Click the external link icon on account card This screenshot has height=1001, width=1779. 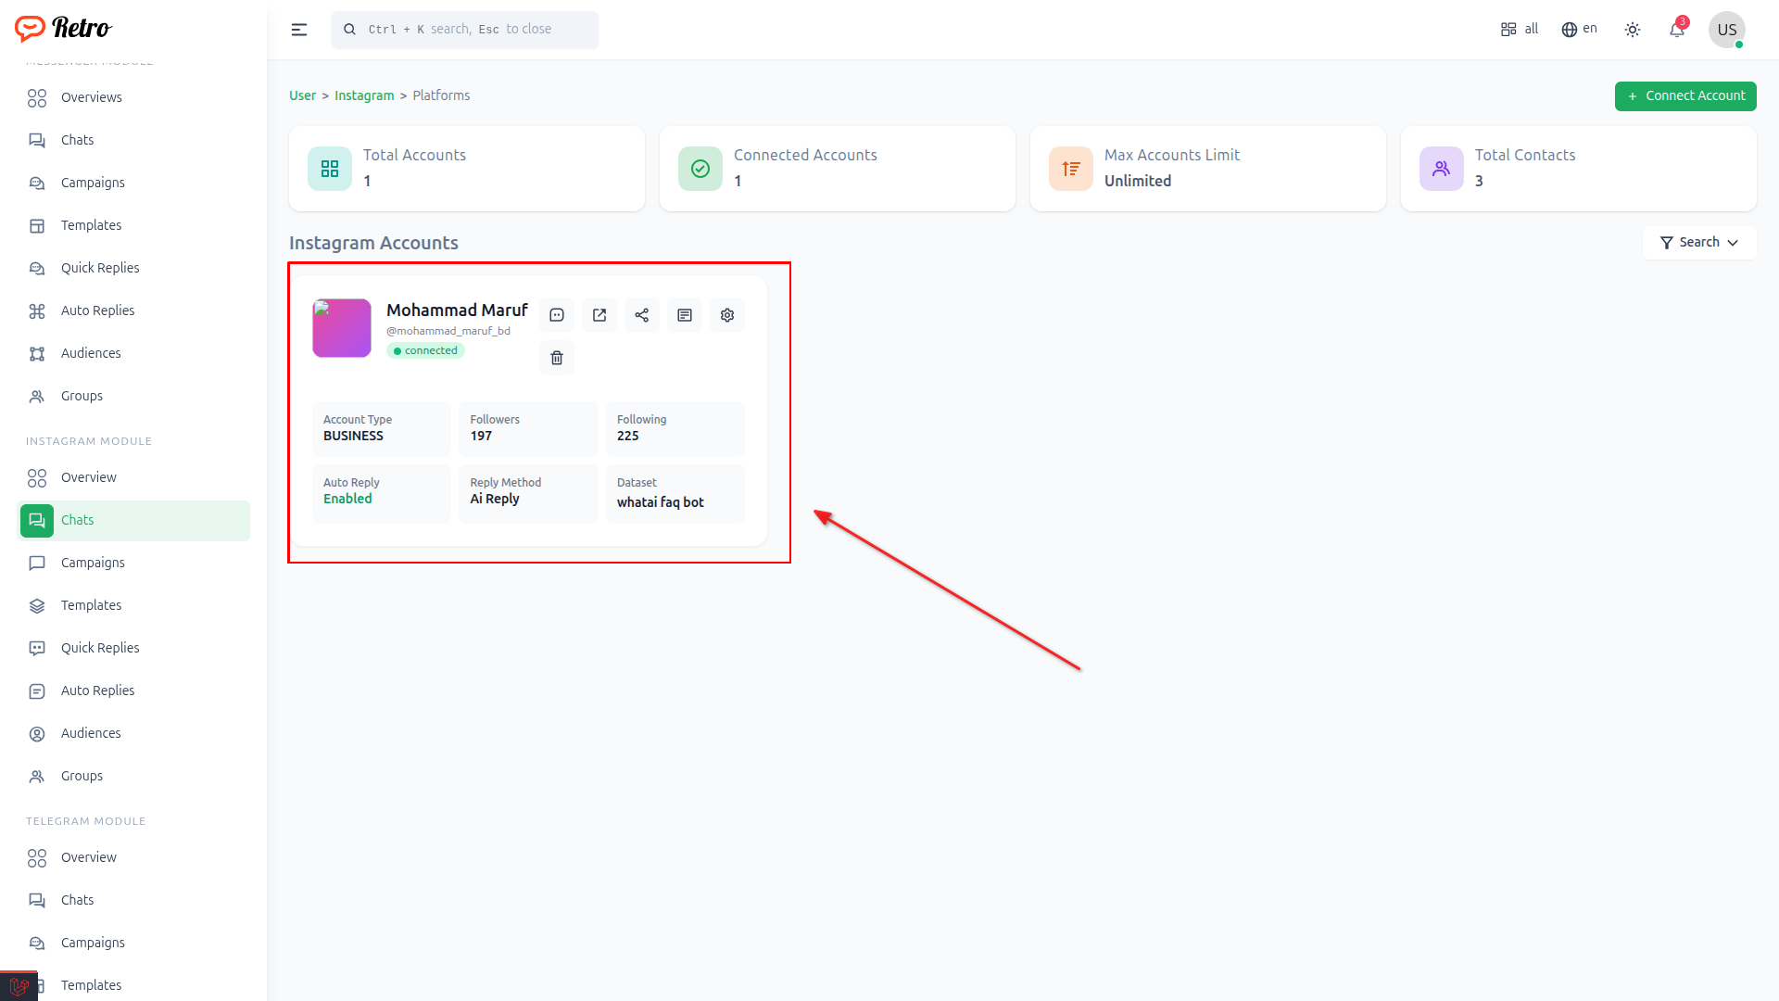599,315
